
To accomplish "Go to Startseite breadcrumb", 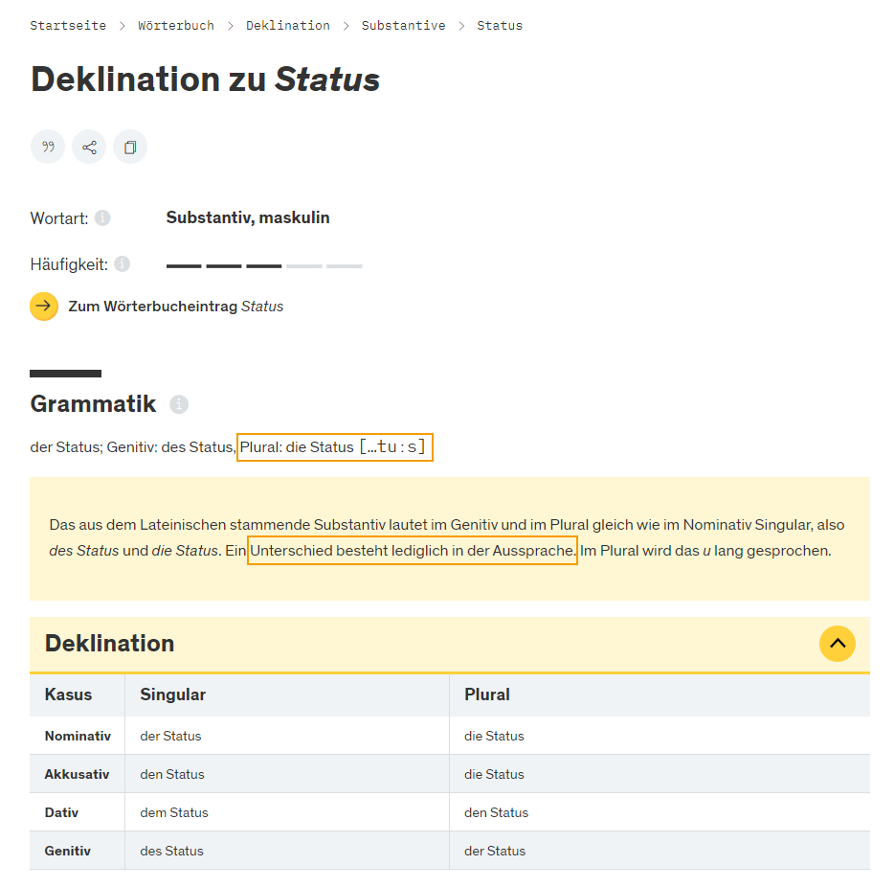I will [x=68, y=26].
